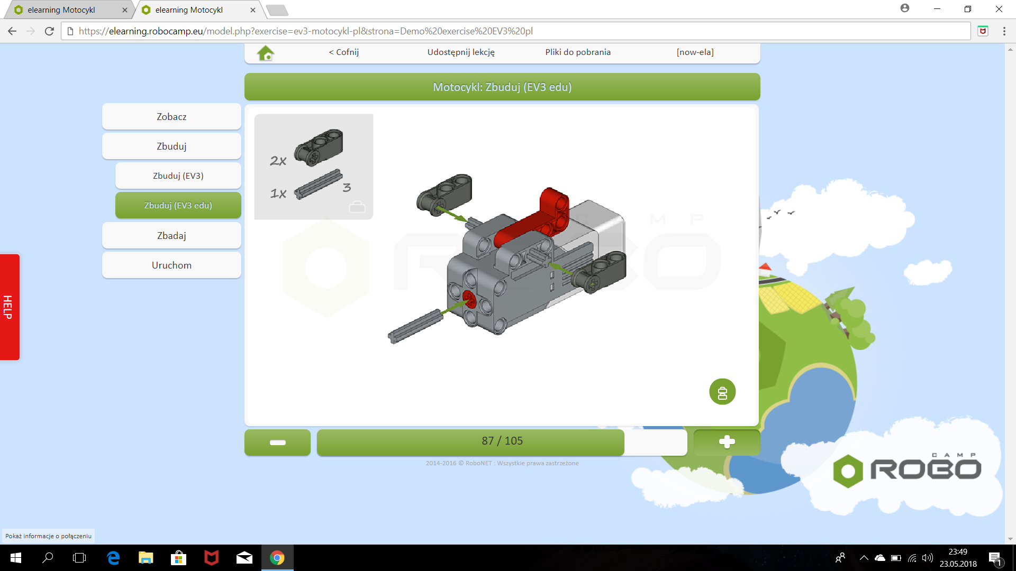Select Zobacz in the side menu
1016x571 pixels.
click(x=171, y=117)
